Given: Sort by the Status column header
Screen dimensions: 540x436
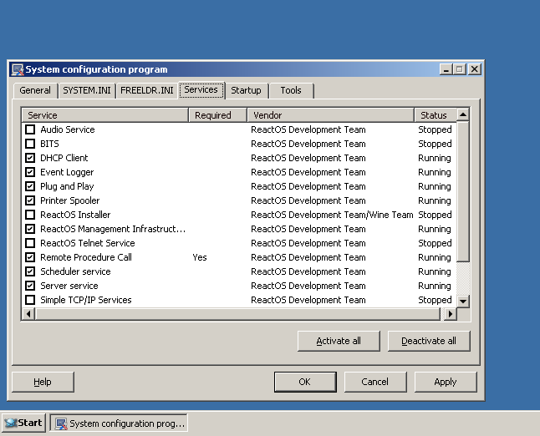Looking at the screenshot, I should pyautogui.click(x=436, y=115).
